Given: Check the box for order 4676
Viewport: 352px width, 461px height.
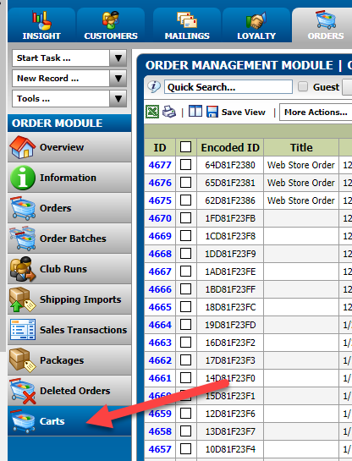Looking at the screenshot, I should tap(185, 183).
